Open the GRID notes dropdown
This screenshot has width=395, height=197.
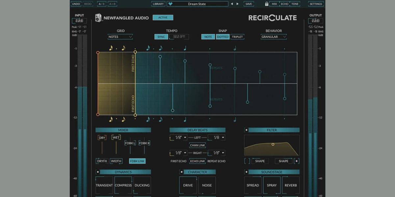[x=120, y=37]
